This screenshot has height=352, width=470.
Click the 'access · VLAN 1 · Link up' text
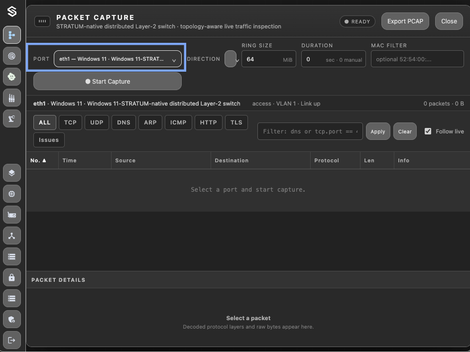point(286,104)
